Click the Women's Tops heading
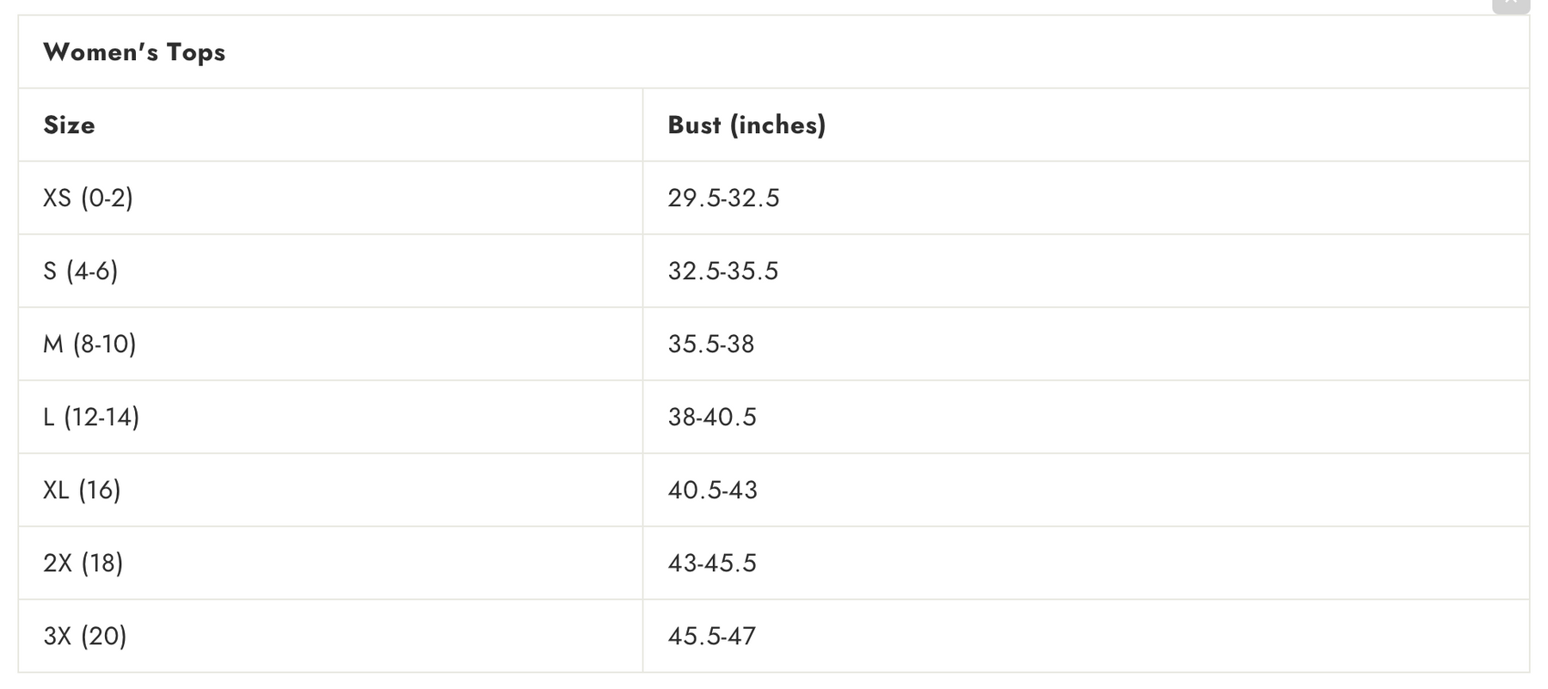This screenshot has height=689, width=1548. point(134,52)
